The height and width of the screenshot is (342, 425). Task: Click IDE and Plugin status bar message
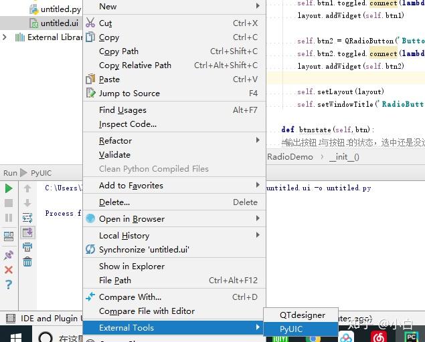point(52,319)
